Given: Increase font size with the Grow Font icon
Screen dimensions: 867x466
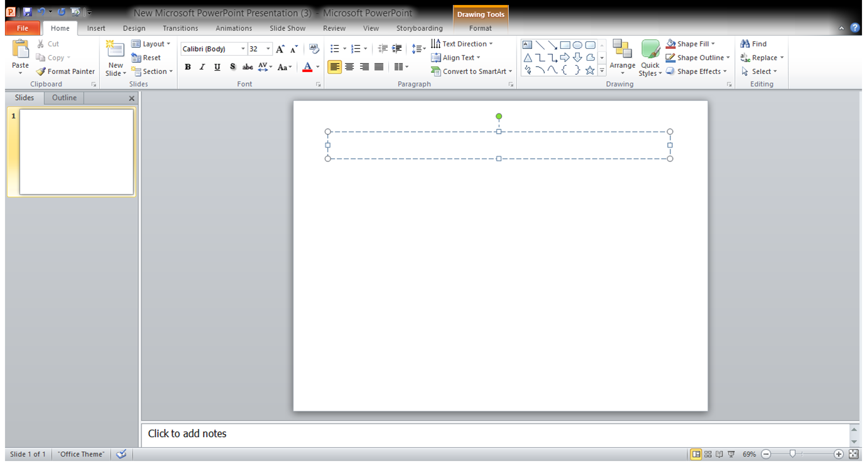Looking at the screenshot, I should tap(280, 49).
